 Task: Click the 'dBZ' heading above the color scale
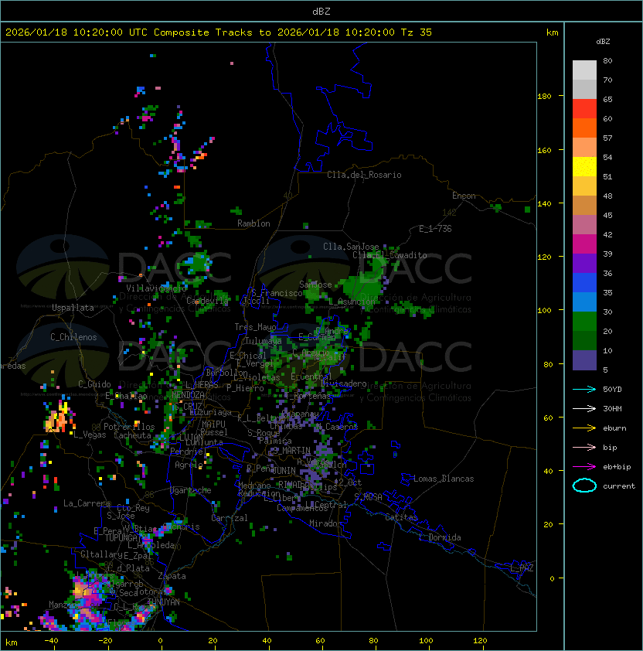(x=603, y=42)
